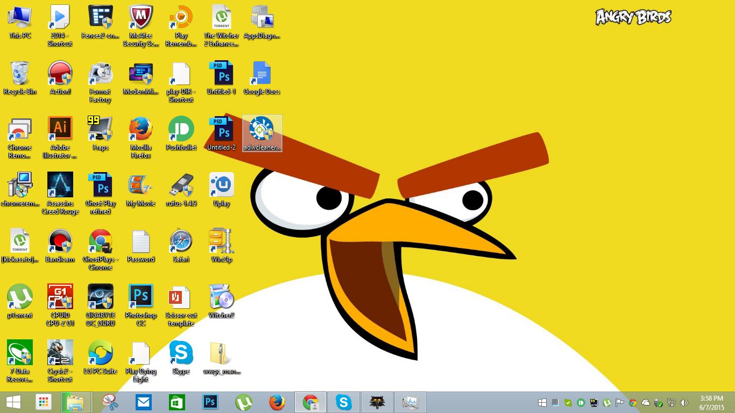Select the Password text file icon
The width and height of the screenshot is (735, 413).
[140, 243]
